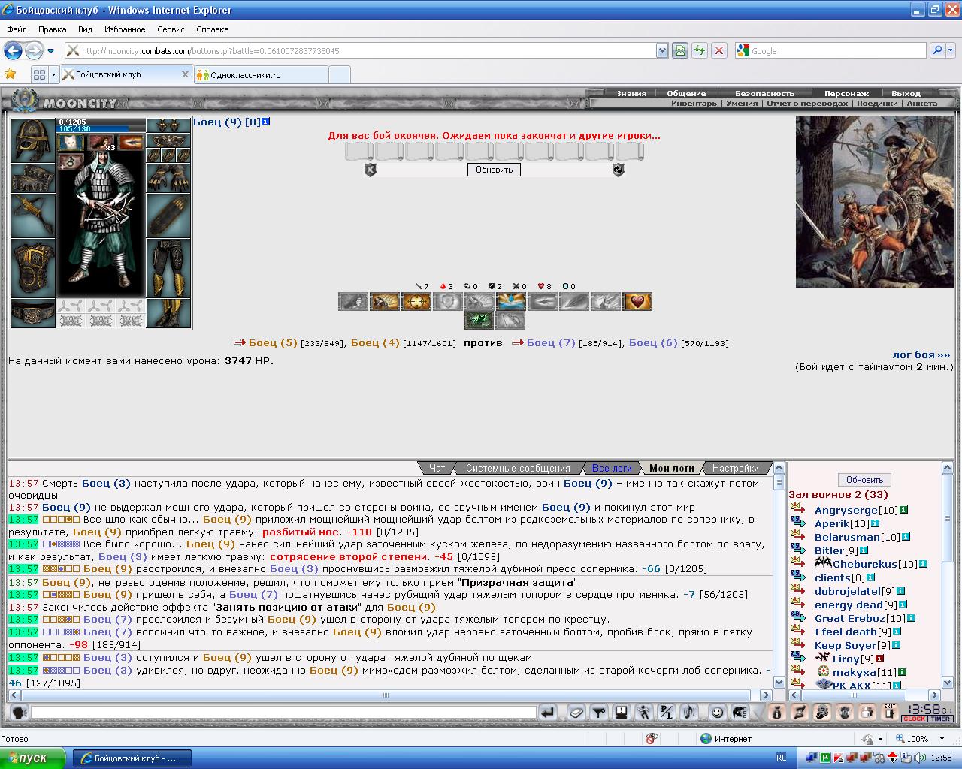Viewport: 962px width, 769px height.
Task: Open Системные сообщения tab
Action: (518, 468)
